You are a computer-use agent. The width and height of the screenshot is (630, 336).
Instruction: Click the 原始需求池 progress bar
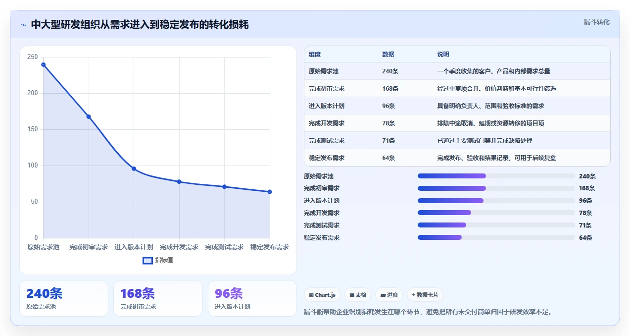coord(496,176)
